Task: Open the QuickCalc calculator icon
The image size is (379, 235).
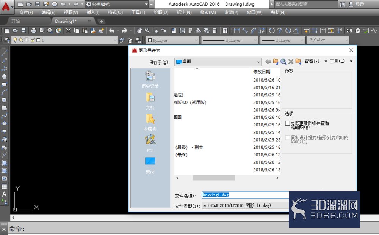Action: (x=215, y=31)
